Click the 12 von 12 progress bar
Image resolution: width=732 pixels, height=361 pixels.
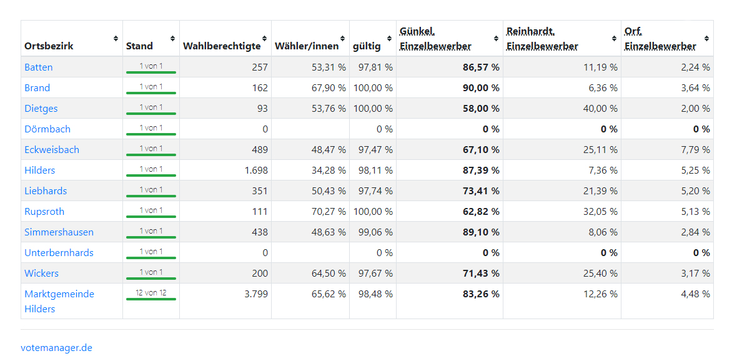coord(151,299)
